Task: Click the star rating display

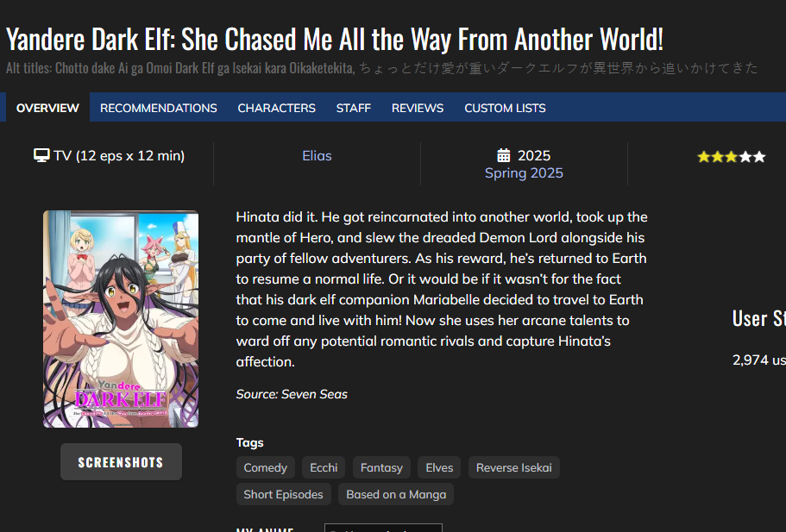Action: (732, 157)
